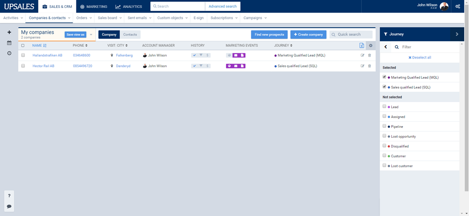Check the Disqualified journey filter
469x216 pixels.
click(x=384, y=146)
